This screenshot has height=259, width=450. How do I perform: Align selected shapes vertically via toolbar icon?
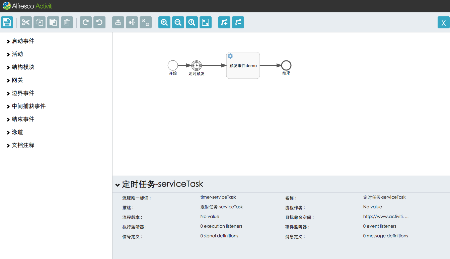[x=118, y=22]
